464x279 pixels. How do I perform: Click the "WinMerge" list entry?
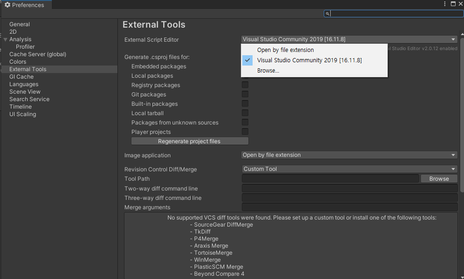(207, 260)
